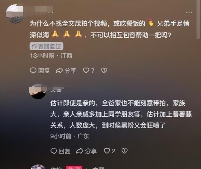The width and height of the screenshot is (201, 169).
Task: Like the Jiangxi comment with 7 likes
Action: [x=86, y=70]
